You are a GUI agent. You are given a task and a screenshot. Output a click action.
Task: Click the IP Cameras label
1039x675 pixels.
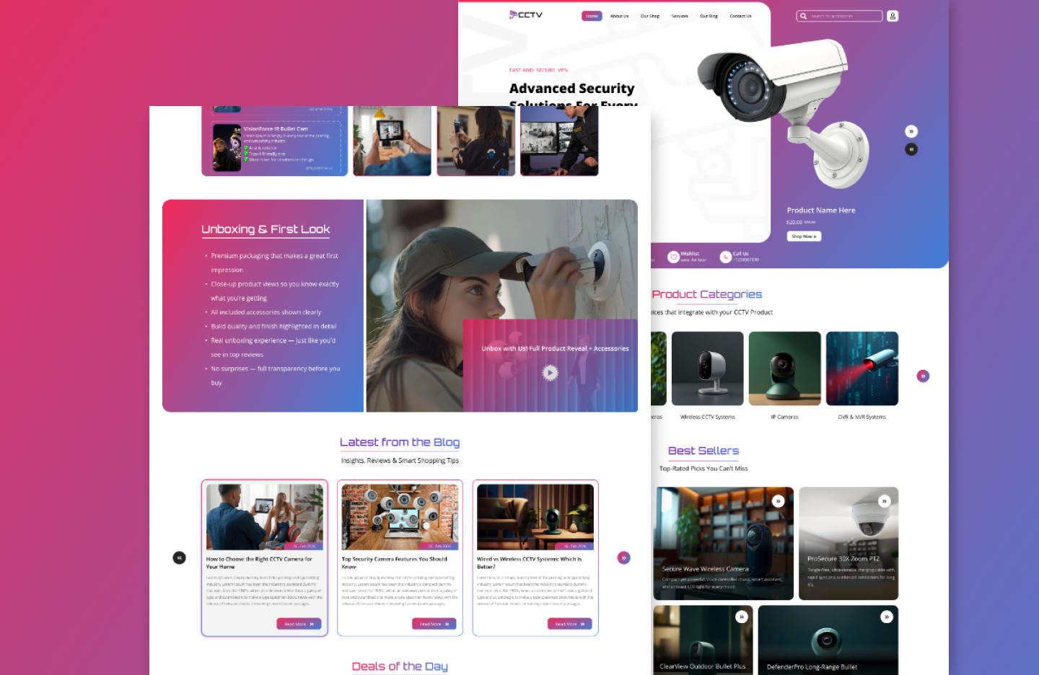pyautogui.click(x=785, y=417)
